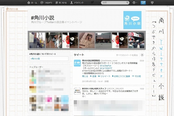The image size is (174, 116).
Task: Click the rightmost navigation bar list icon
Action: pyautogui.click(x=152, y=3)
